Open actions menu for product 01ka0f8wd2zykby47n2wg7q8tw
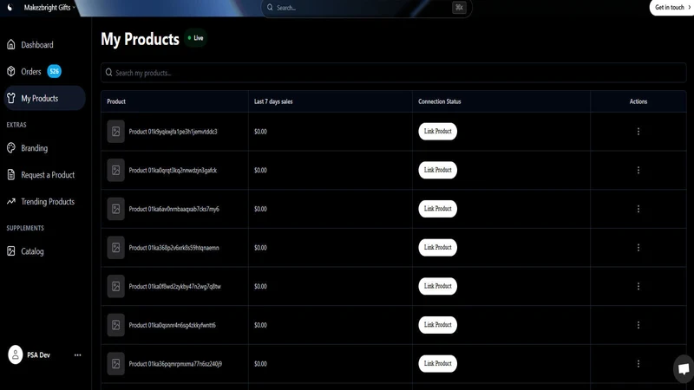The image size is (694, 390). click(x=638, y=286)
